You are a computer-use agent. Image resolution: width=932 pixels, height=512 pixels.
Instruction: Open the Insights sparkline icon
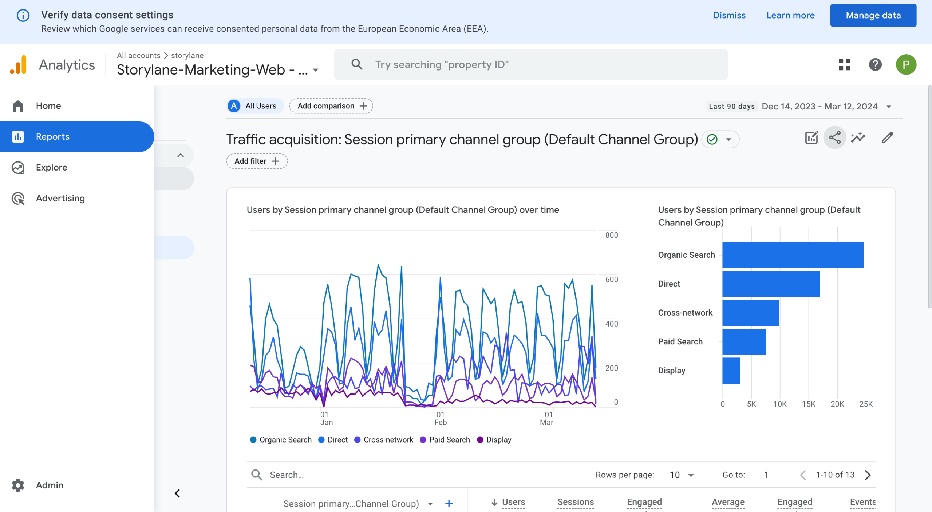858,138
